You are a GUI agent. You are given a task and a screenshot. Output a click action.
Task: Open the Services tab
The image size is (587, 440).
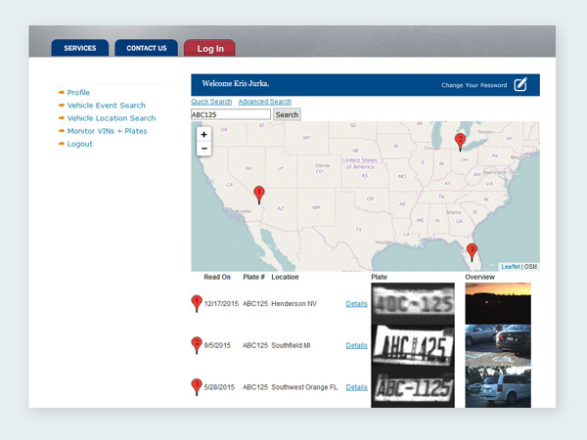[x=80, y=48]
